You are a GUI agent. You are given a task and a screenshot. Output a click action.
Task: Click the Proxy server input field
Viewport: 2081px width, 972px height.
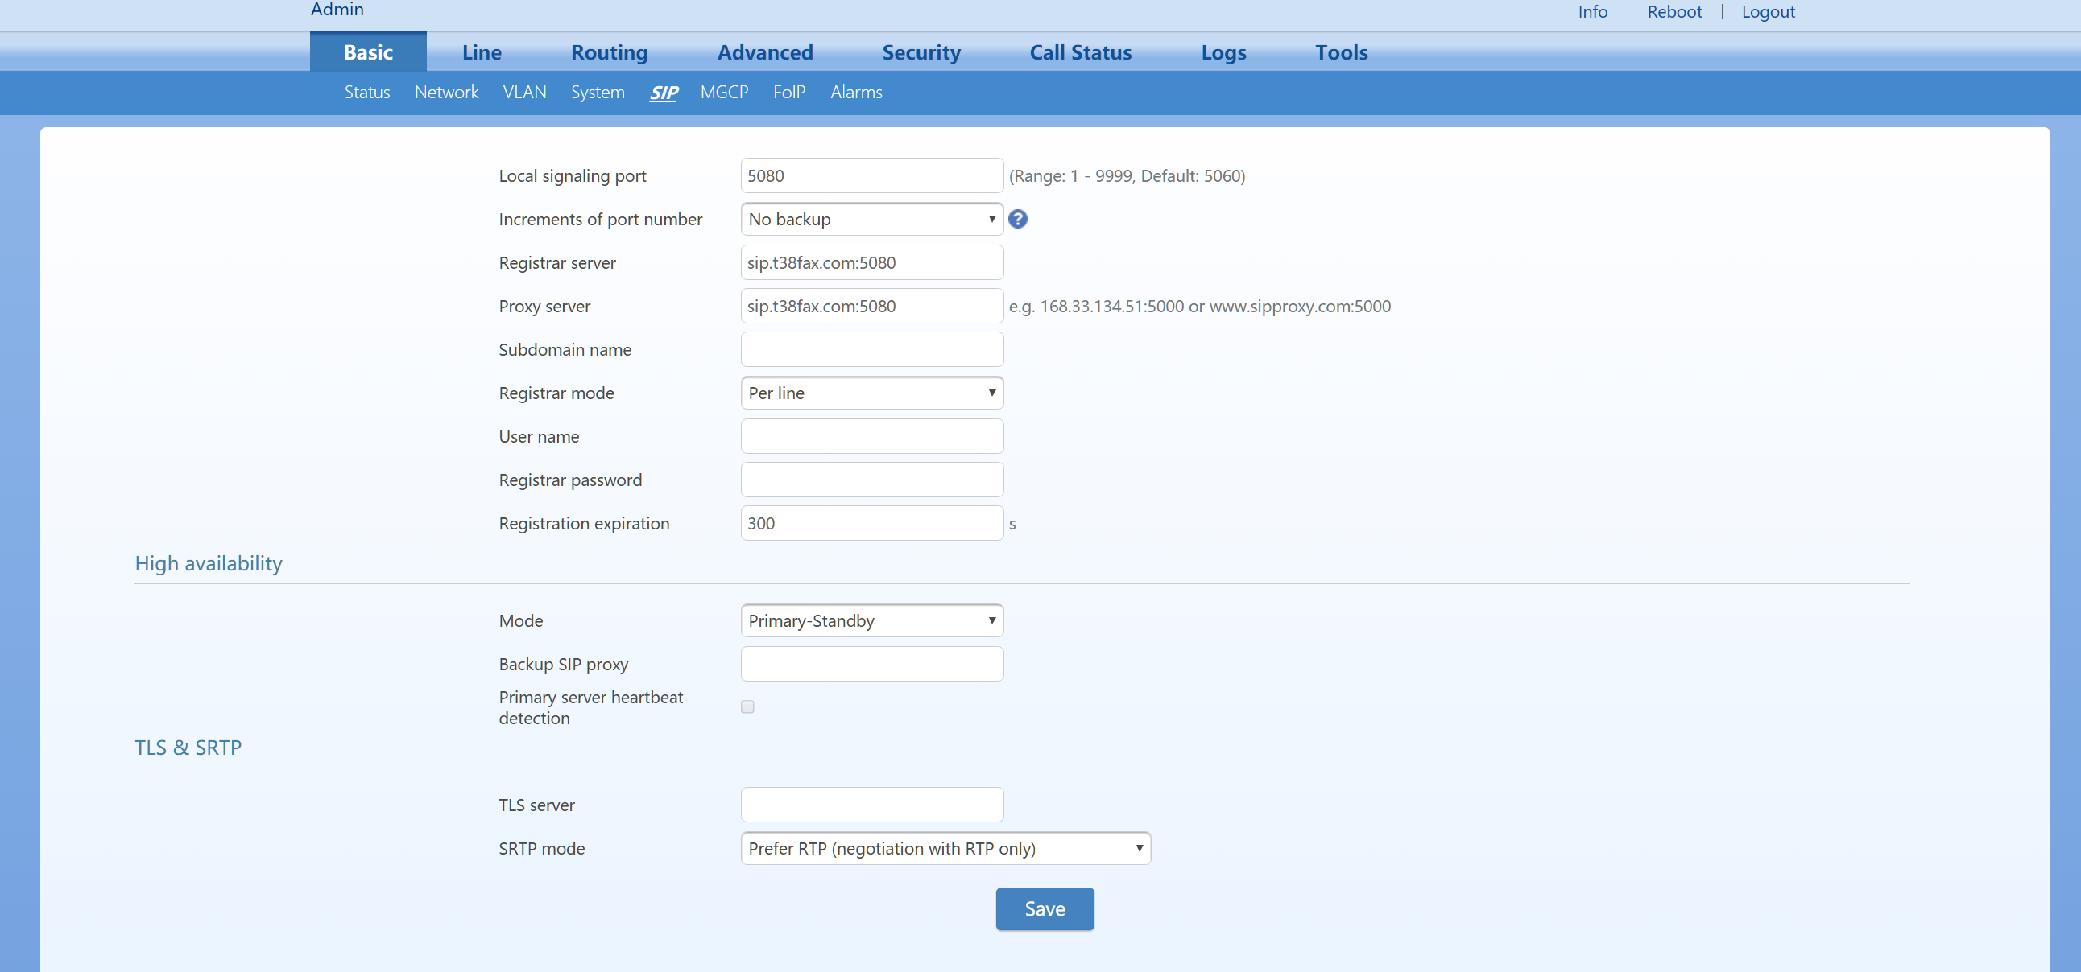click(x=871, y=306)
